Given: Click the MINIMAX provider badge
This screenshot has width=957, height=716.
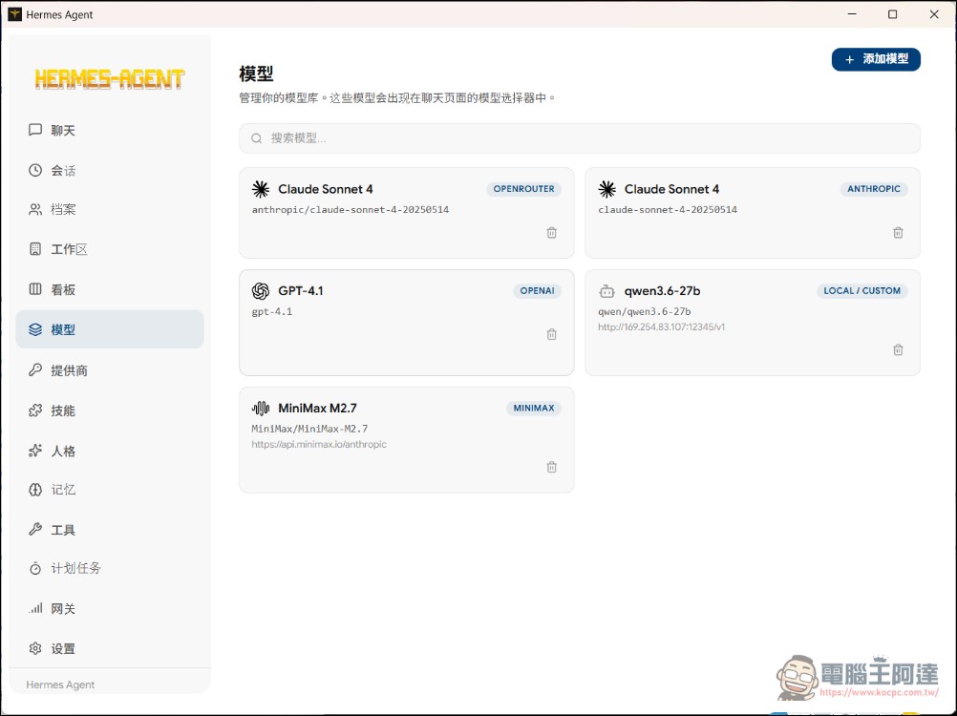Looking at the screenshot, I should click(534, 408).
